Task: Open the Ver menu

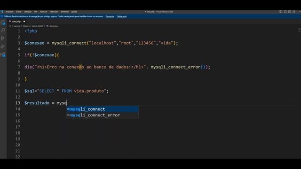Action: pos(36,12)
